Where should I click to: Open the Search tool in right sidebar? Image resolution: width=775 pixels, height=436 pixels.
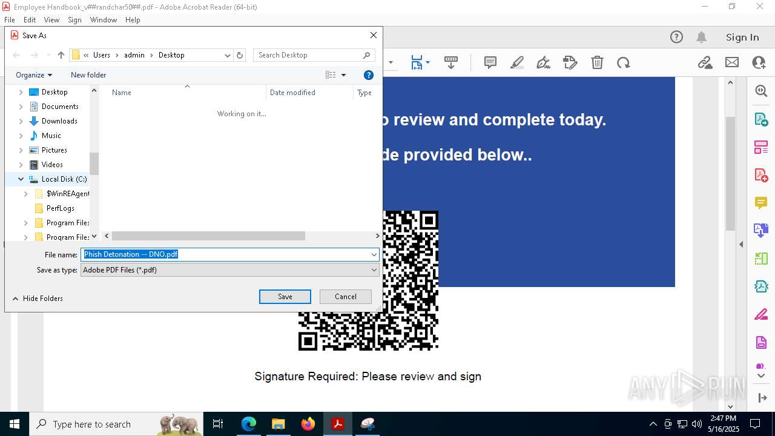[x=761, y=91]
